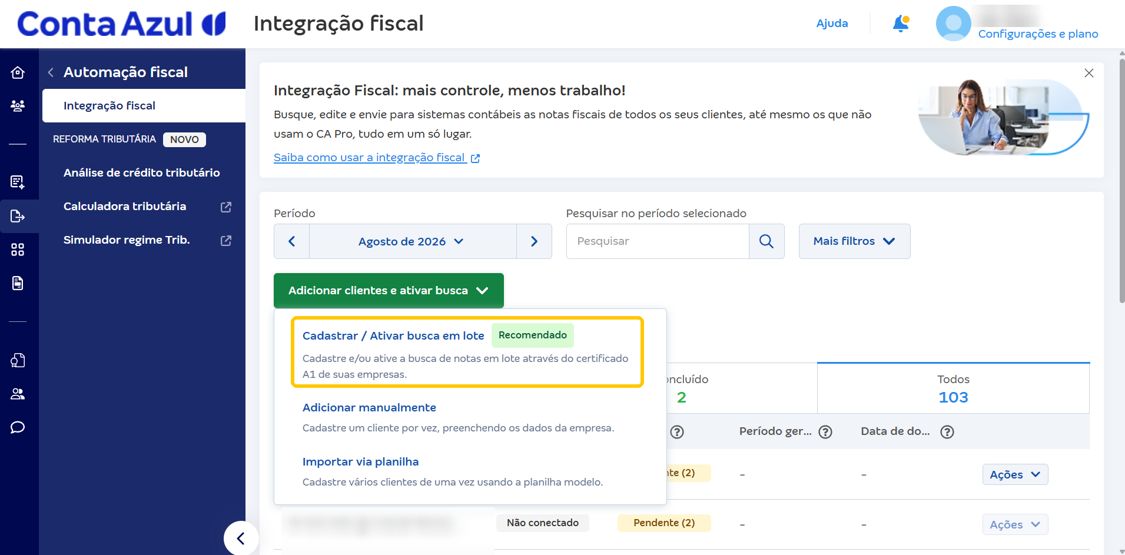
Task: Open the home icon in sidebar
Action: coord(18,72)
